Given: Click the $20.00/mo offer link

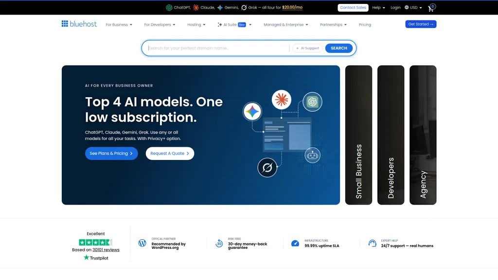Looking at the screenshot, I should coord(292,8).
